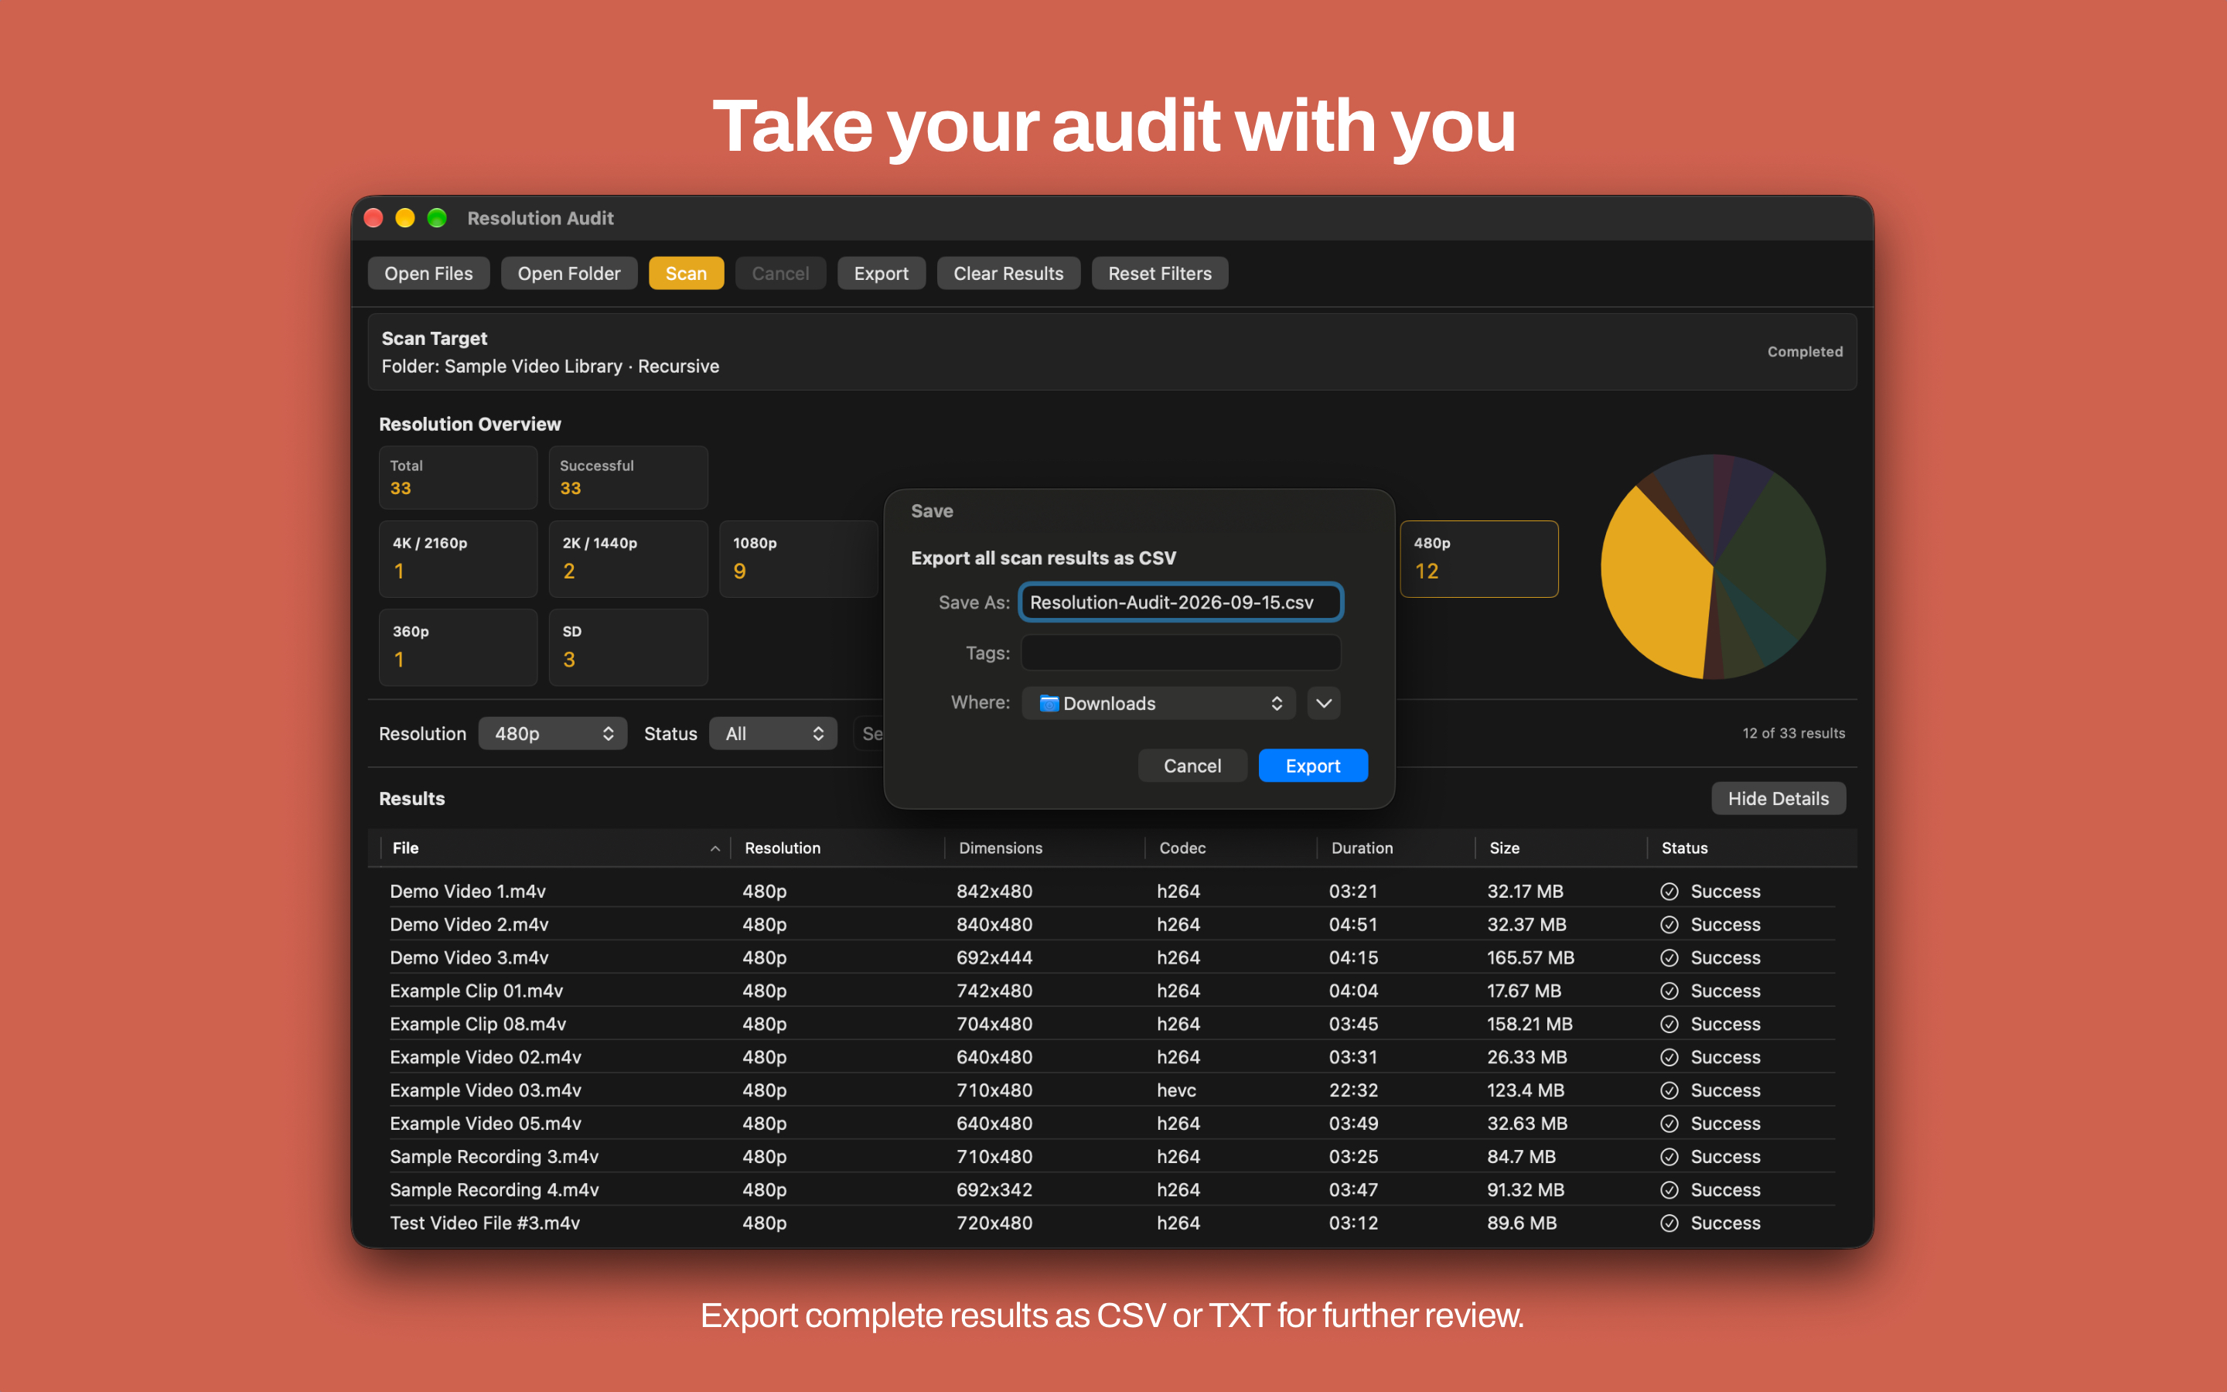
Task: Select the 4K / 2160p resolution card
Action: [x=459, y=559]
